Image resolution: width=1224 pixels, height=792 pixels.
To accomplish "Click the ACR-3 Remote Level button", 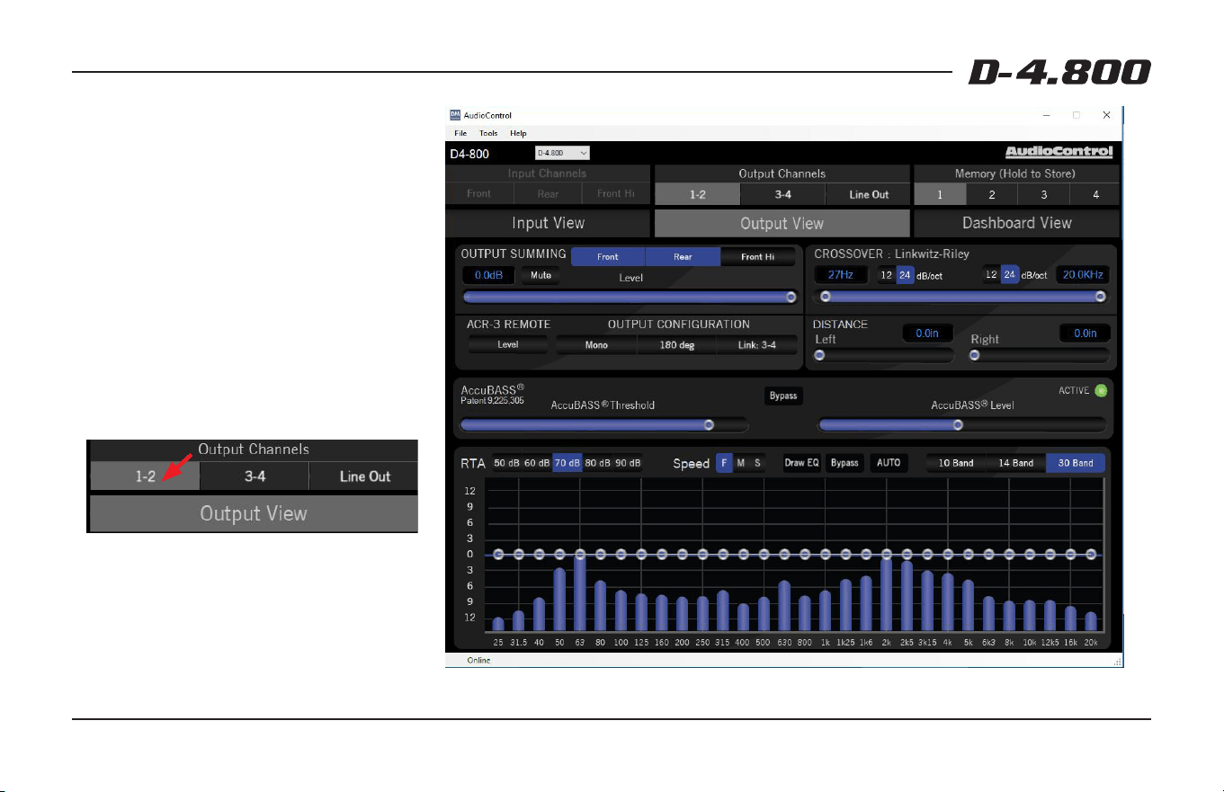I will pos(508,344).
